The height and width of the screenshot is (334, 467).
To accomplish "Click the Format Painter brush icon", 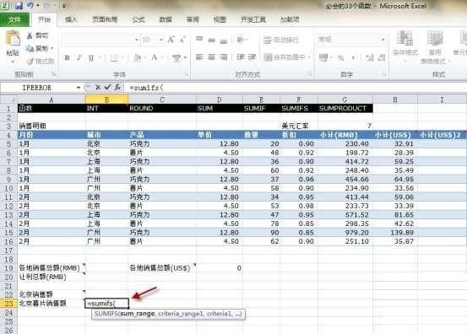I will (30, 62).
